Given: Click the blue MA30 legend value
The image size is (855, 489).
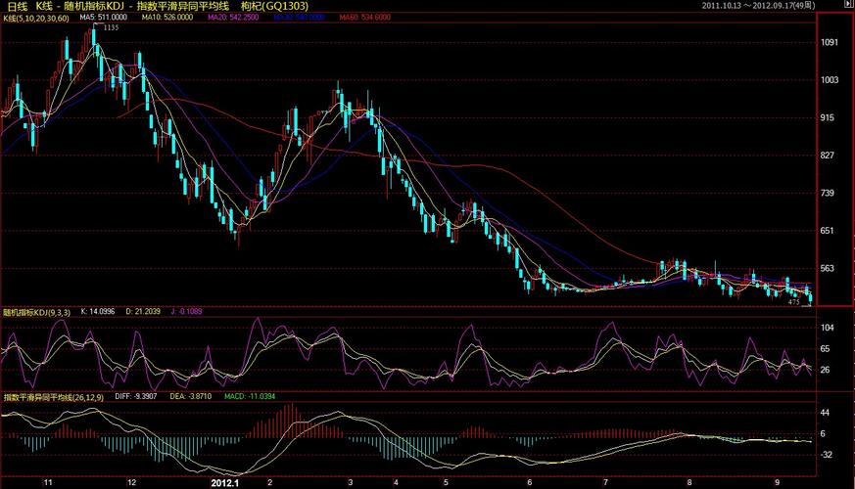Looking at the screenshot, I should 297,19.
